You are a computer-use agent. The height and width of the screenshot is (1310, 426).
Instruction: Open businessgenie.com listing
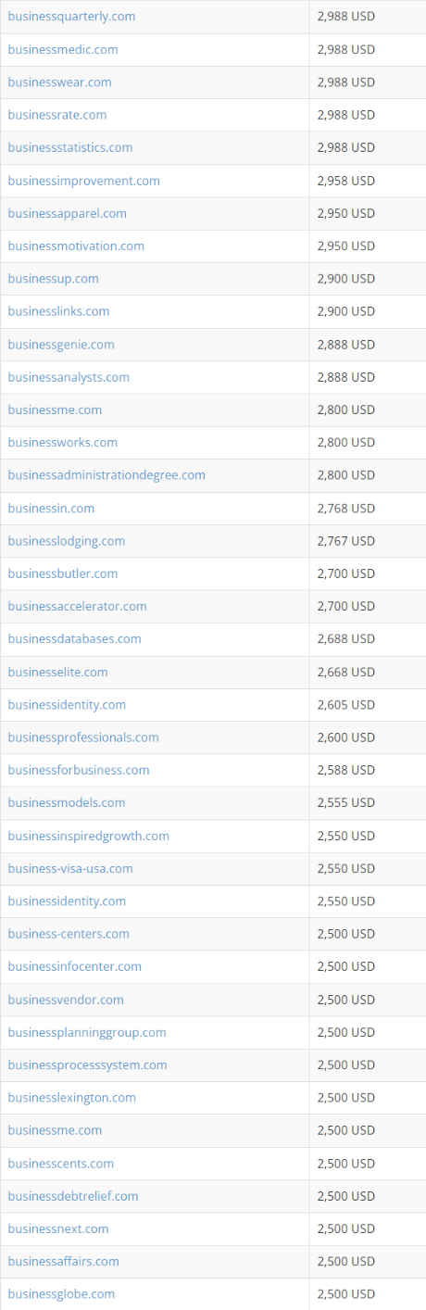tap(61, 344)
